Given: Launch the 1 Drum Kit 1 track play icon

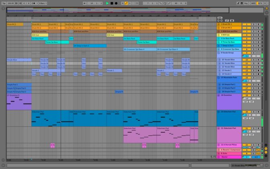Looking at the screenshot, I should tap(219, 24).
